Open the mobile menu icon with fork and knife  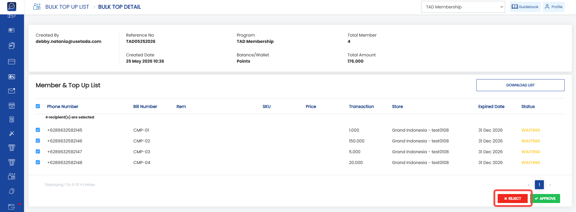pos(12,120)
